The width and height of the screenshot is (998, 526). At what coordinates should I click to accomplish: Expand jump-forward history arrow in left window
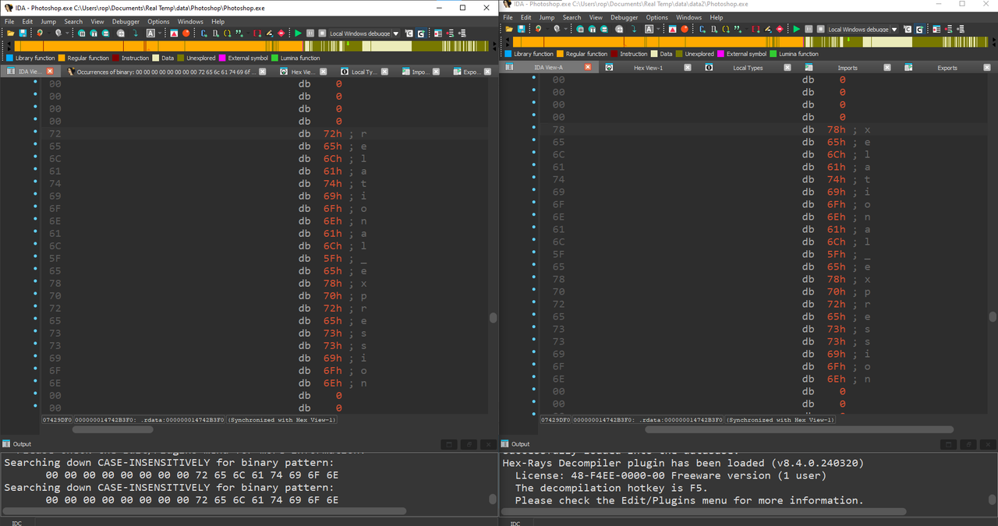66,34
